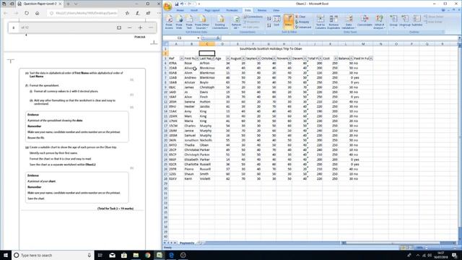Click the Excel formula bar
The height and width of the screenshot is (260, 462).
point(339,38)
